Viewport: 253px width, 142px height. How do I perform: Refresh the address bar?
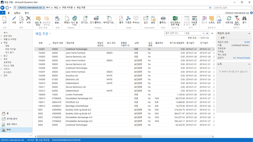(210, 8)
